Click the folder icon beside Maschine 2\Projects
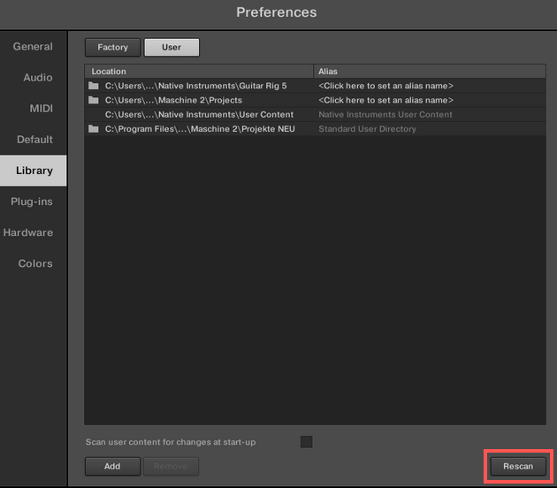The height and width of the screenshot is (488, 557). pos(94,100)
